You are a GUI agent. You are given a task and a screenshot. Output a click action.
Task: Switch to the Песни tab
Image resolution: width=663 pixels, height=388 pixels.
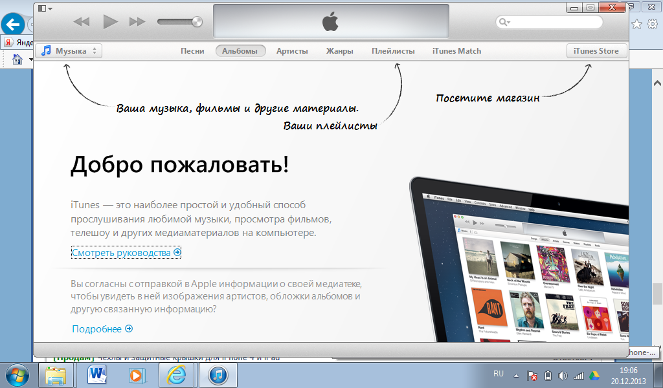coord(192,51)
